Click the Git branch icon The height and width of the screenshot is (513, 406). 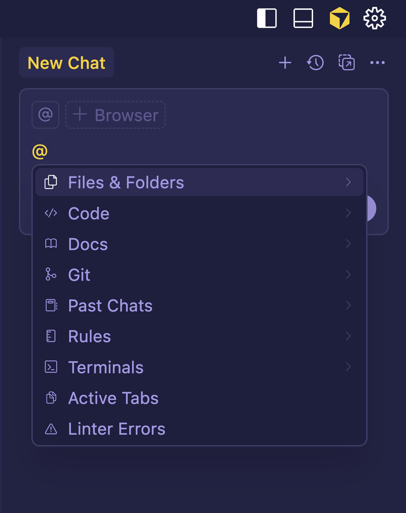pyautogui.click(x=51, y=274)
